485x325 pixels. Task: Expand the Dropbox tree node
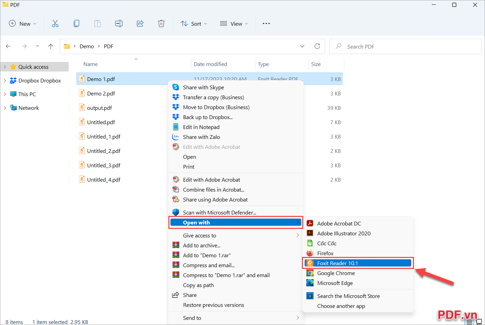click(x=5, y=80)
